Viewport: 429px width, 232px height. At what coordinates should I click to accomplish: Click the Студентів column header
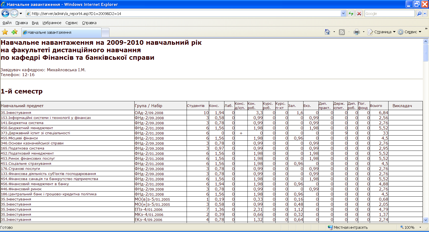point(198,106)
